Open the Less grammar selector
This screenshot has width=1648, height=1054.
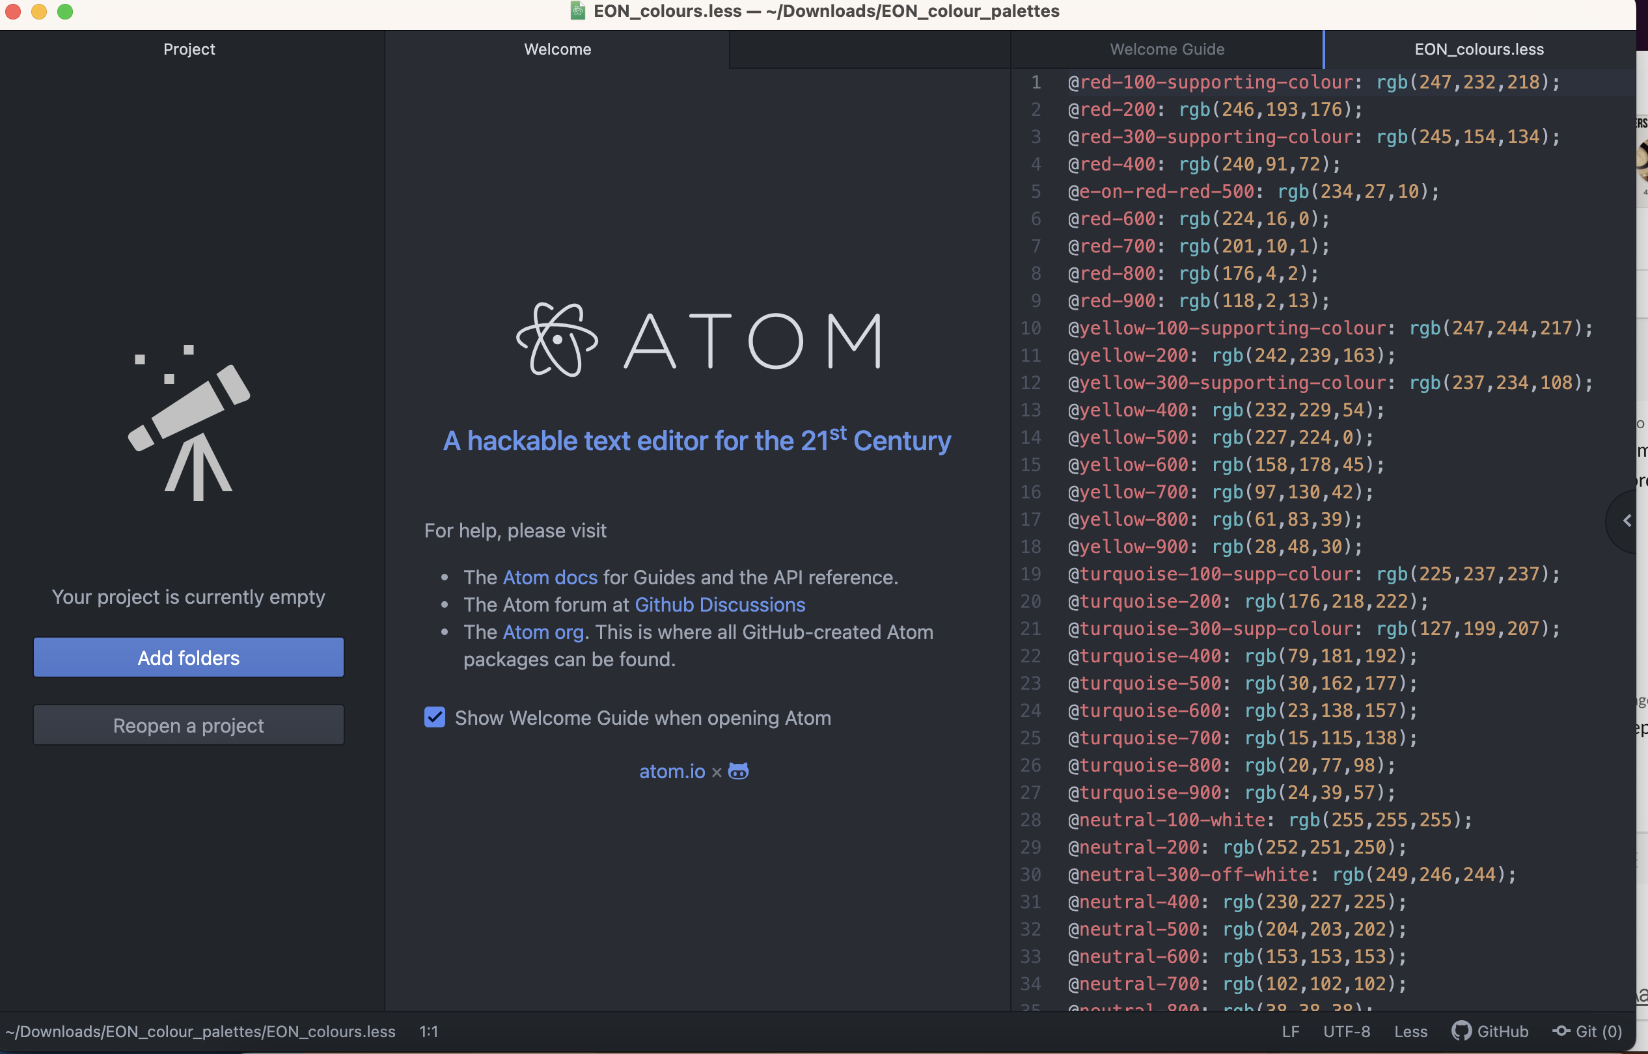coord(1410,1031)
